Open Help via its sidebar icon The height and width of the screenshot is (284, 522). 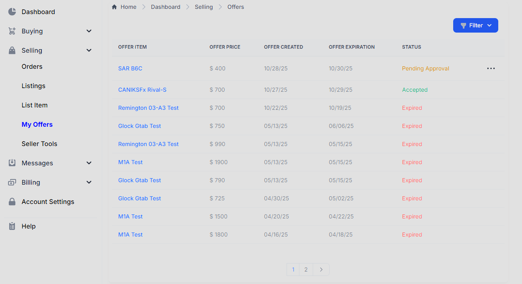point(12,226)
